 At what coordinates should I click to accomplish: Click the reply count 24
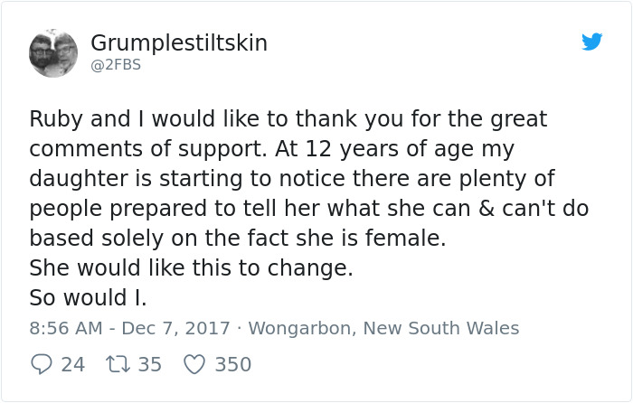click(73, 364)
